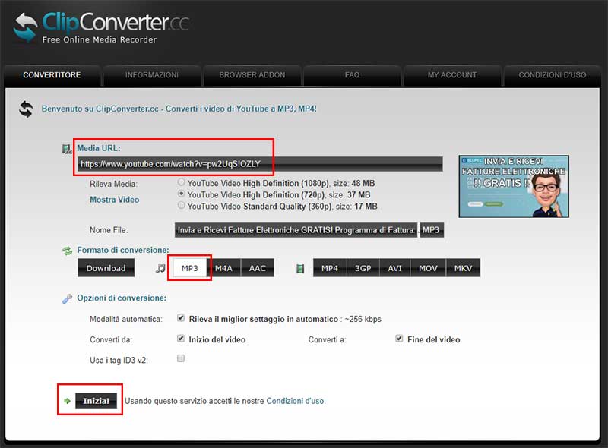Screen dimensions: 608x448
Task: Open the CONVERTITORE tab
Action: (x=52, y=75)
